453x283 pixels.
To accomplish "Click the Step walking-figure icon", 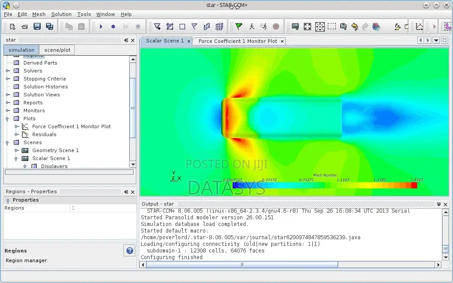I will click(252, 27).
